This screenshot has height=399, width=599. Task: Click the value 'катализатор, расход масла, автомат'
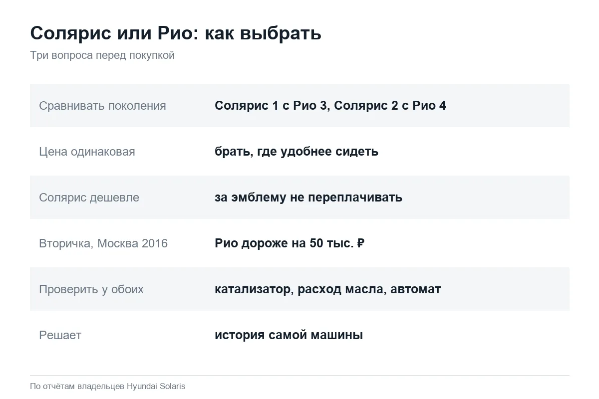click(x=327, y=289)
